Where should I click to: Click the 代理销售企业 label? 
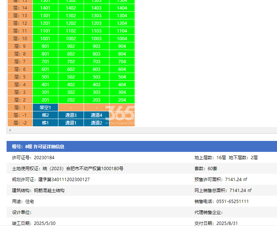pos(209,212)
